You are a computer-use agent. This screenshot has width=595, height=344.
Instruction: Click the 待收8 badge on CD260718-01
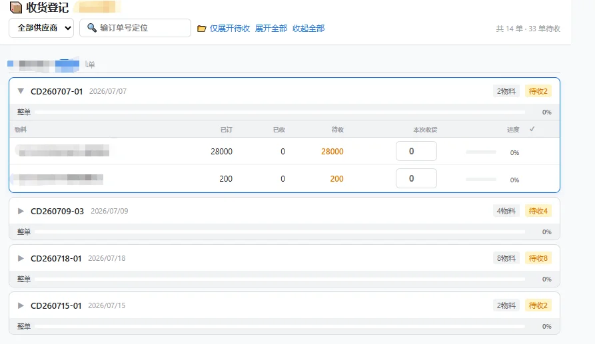(x=538, y=258)
